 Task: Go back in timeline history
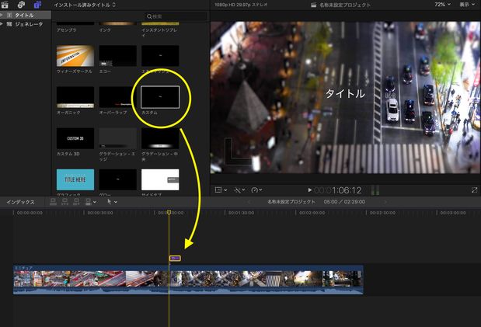(249, 202)
